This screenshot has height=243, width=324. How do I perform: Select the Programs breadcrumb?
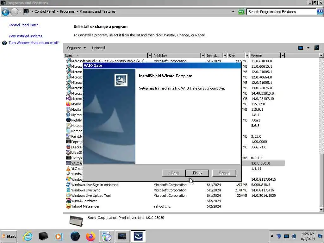(x=67, y=12)
